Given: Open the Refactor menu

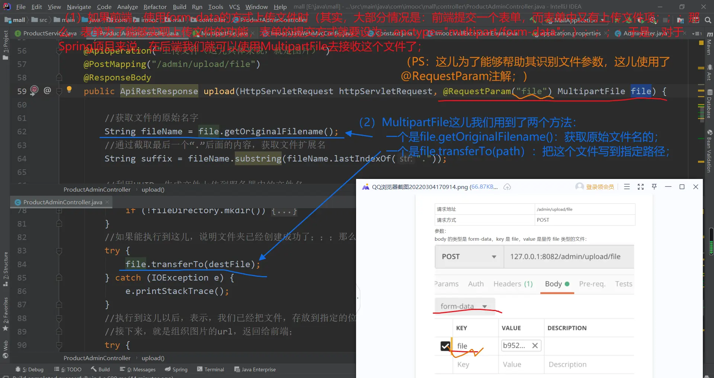Looking at the screenshot, I should pyautogui.click(x=155, y=7).
